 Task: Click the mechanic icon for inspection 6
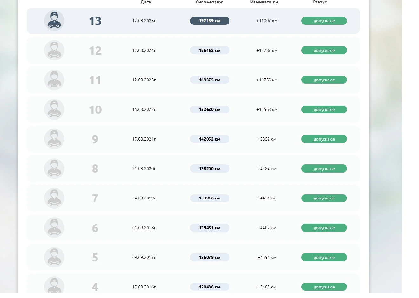click(54, 228)
